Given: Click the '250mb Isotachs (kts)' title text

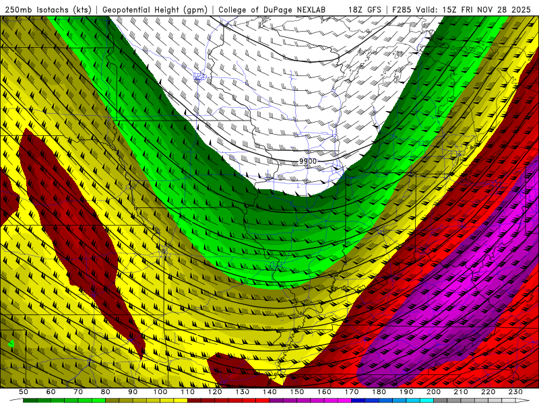Looking at the screenshot, I should pyautogui.click(x=49, y=9).
